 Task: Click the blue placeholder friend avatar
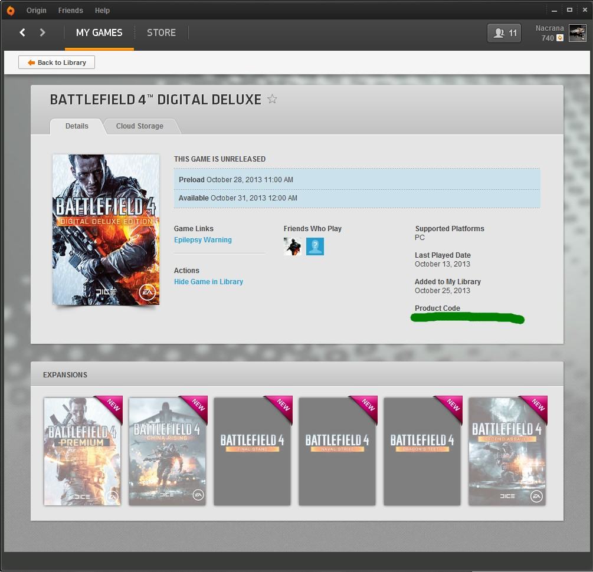click(315, 246)
